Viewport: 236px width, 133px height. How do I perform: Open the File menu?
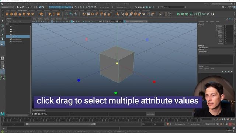6,4
